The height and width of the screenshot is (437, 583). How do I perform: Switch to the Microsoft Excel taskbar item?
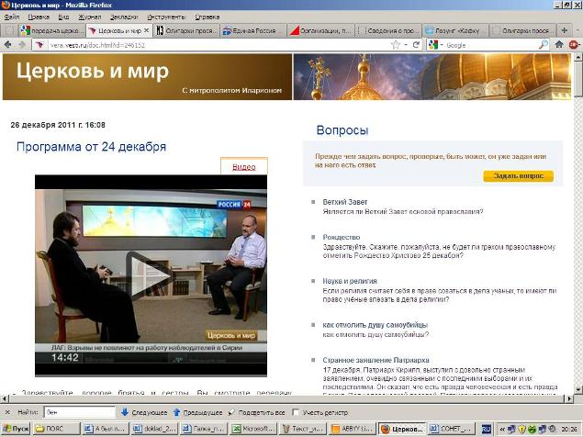pyautogui.click(x=252, y=429)
